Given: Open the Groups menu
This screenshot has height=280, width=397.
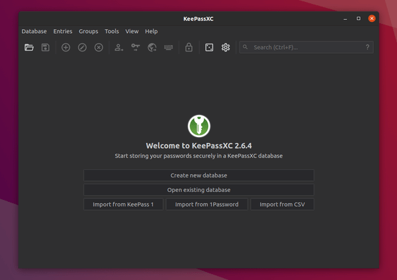Looking at the screenshot, I should coord(89,31).
